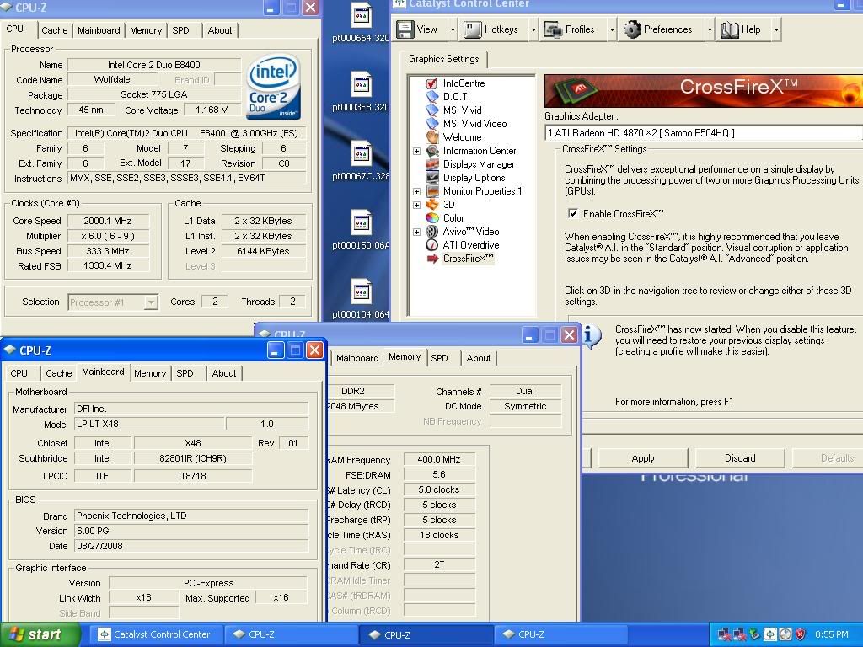Select desktop file pt000150.06A
The width and height of the screenshot is (863, 647).
point(361,229)
